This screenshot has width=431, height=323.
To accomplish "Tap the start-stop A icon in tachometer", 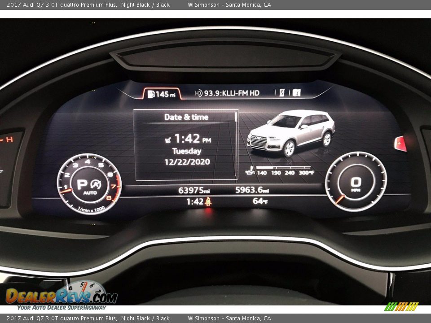I will point(96,184).
